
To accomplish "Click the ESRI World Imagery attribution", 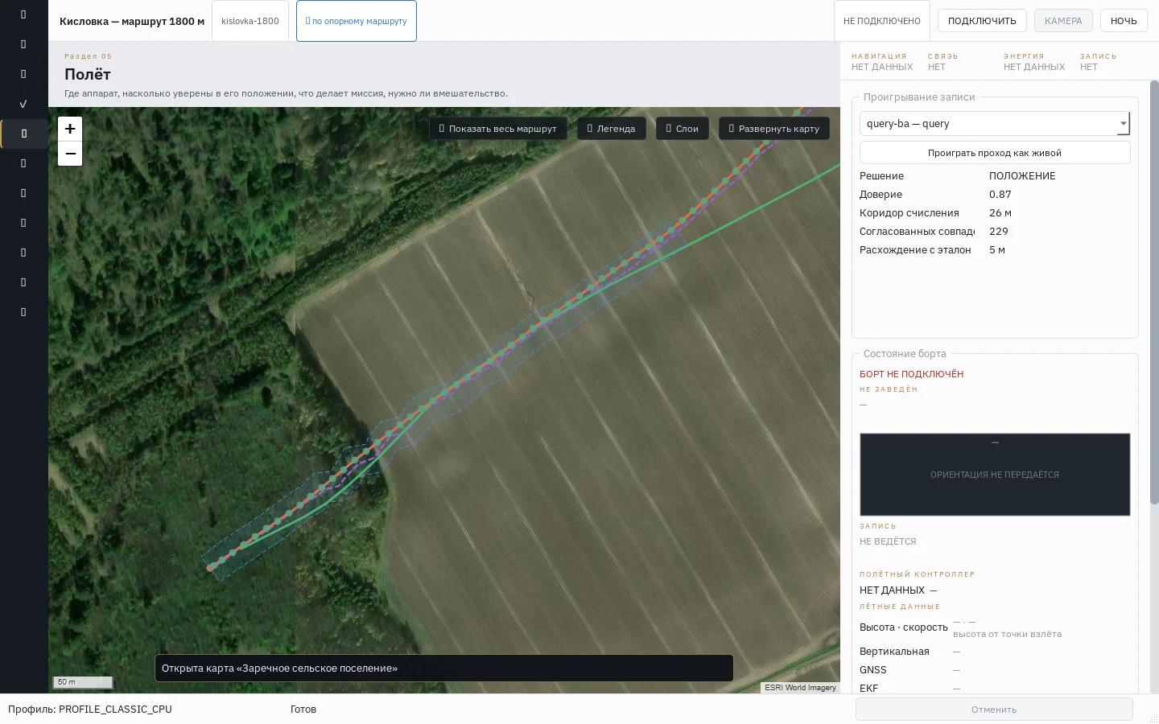I will pyautogui.click(x=800, y=688).
